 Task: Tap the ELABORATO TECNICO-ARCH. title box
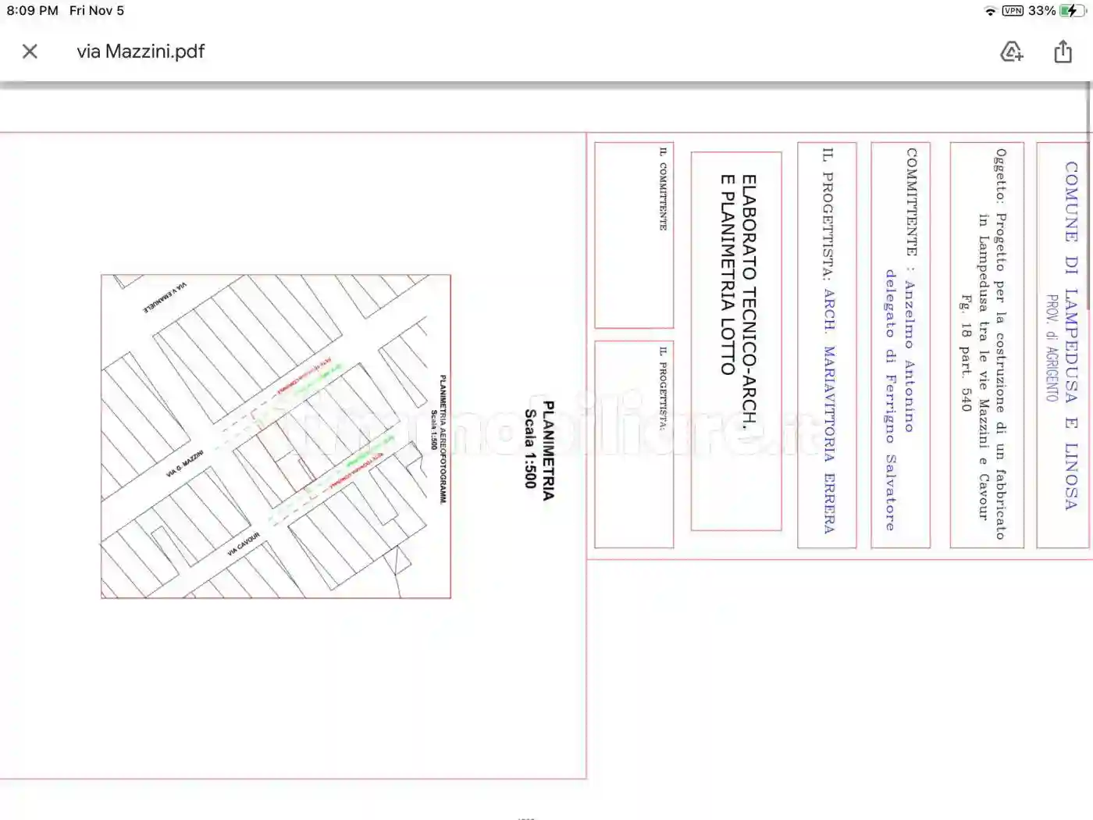pos(736,340)
